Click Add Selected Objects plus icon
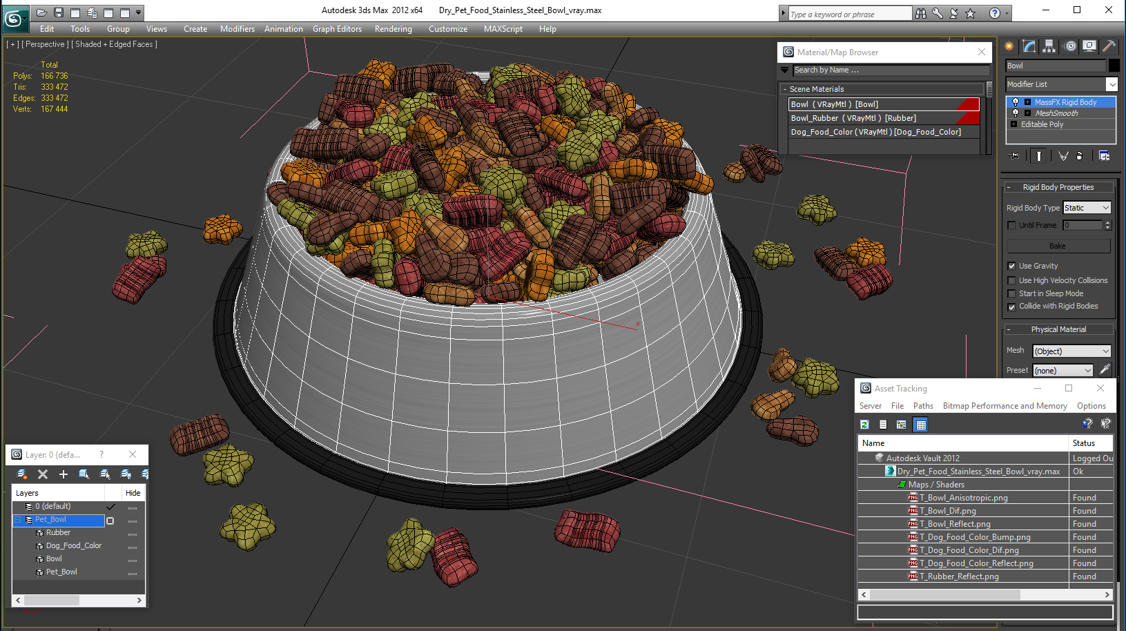This screenshot has width=1126, height=631. (64, 474)
